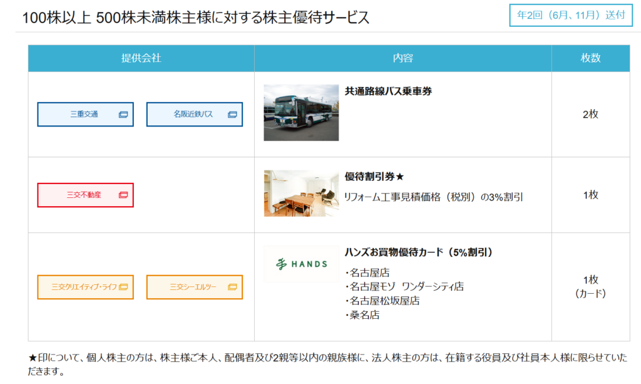Screen dimensions: 641x384
Task: Click the 2枚 quantity cell
Action: (x=590, y=114)
